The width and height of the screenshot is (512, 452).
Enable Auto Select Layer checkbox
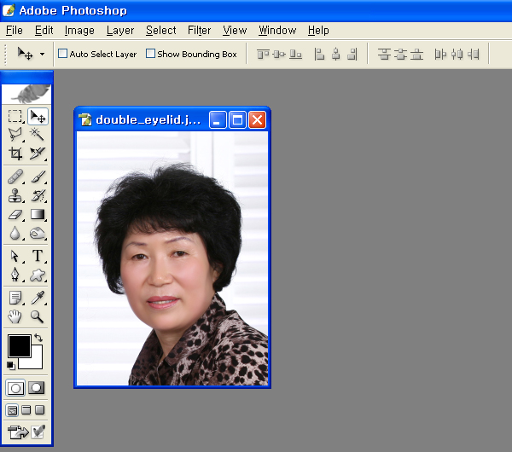point(62,53)
